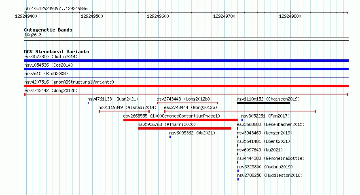The height and width of the screenshot is (195, 360).
Task: Open the nsv3943469 (Wenger2019) variant
Action: (x=265, y=133)
